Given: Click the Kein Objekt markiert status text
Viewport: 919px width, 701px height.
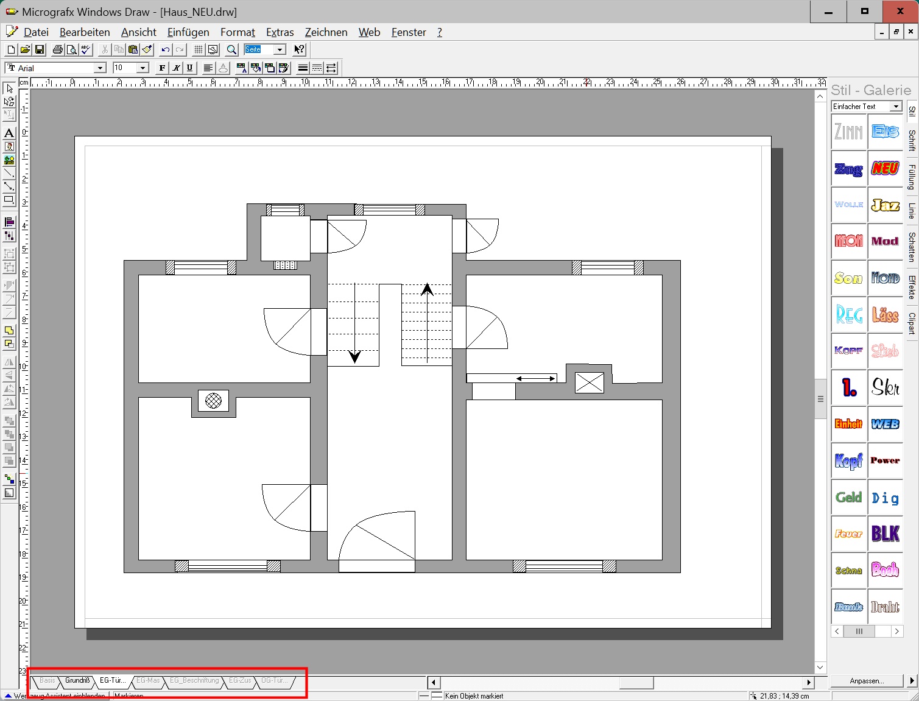Looking at the screenshot, I should [474, 696].
